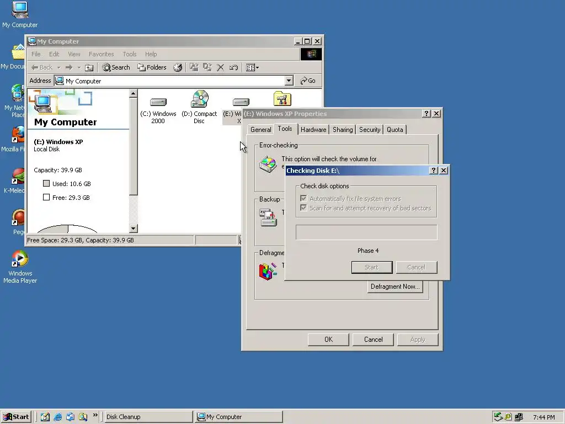Image resolution: width=565 pixels, height=424 pixels.
Task: Open the Help menu in My Computer
Action: pyautogui.click(x=151, y=54)
